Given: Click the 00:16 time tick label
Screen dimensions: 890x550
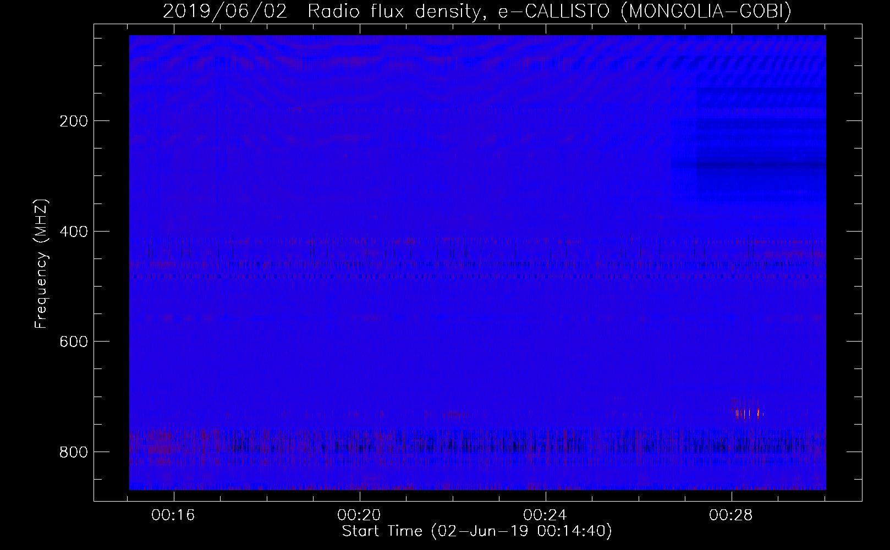Looking at the screenshot, I should pyautogui.click(x=174, y=515).
